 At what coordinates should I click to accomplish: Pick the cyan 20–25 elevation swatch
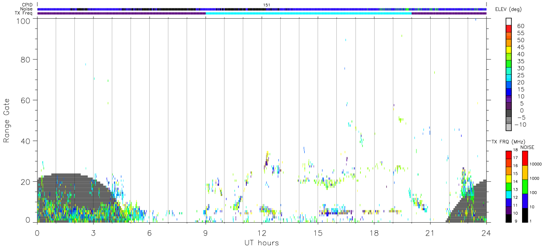tap(509, 78)
